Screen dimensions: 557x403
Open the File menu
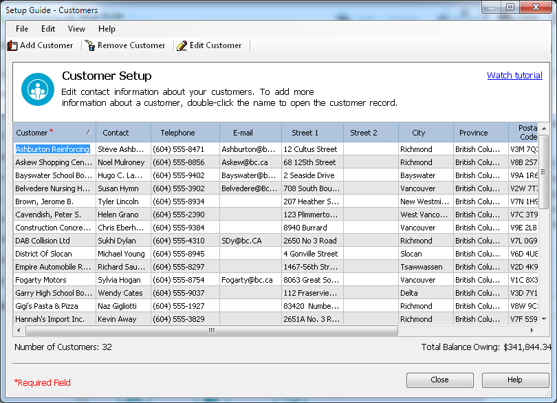(21, 29)
